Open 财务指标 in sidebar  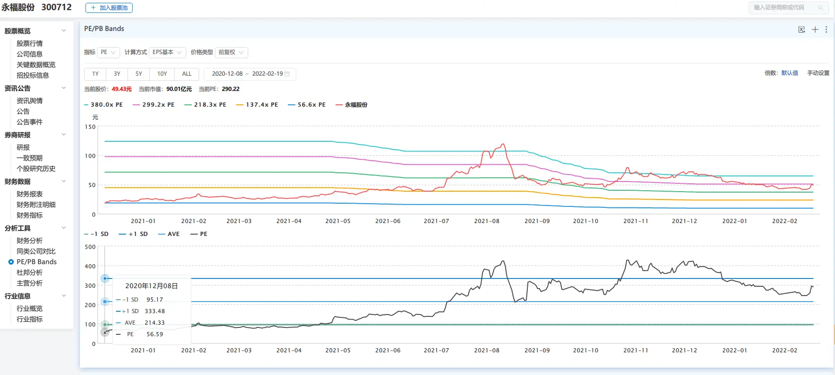point(30,215)
